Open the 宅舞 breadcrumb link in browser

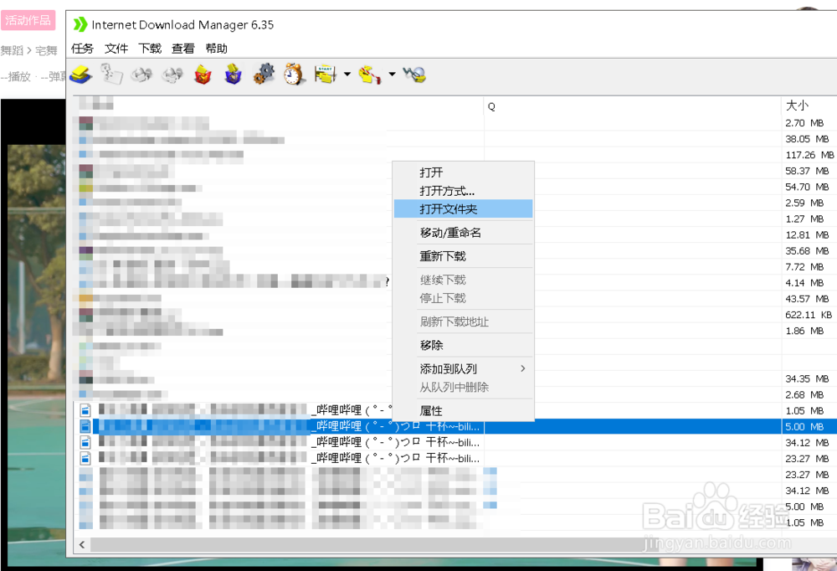tap(46, 50)
